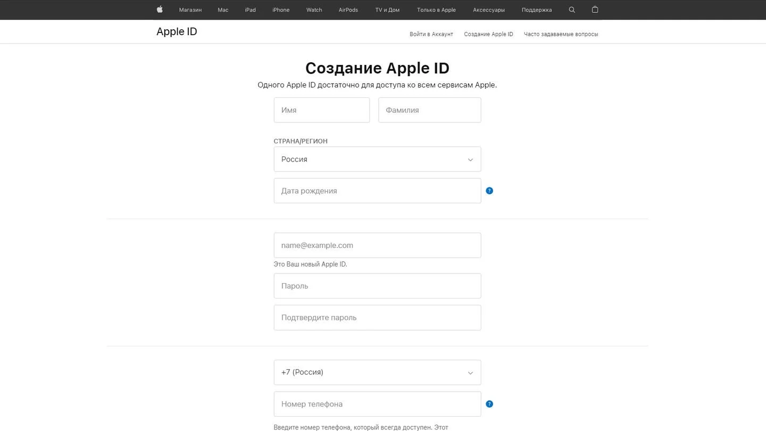Screen dimensions: 766x431
Task: Click text 'Это Ваш новый Apple ID.'
Action: pos(310,264)
